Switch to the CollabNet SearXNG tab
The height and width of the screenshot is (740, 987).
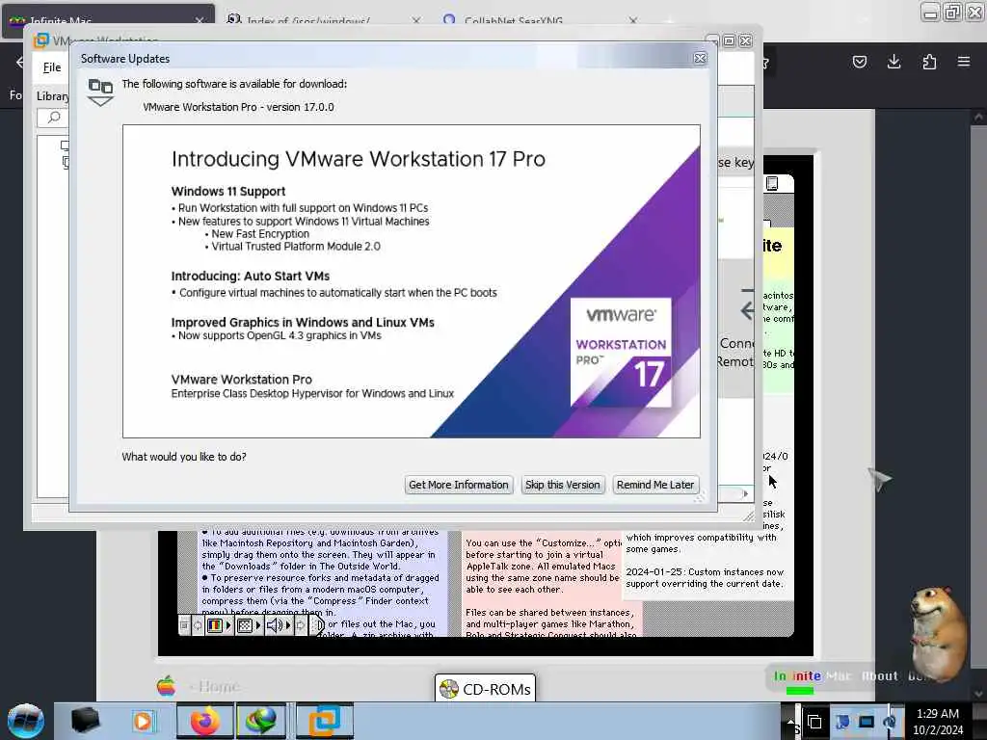coord(513,21)
